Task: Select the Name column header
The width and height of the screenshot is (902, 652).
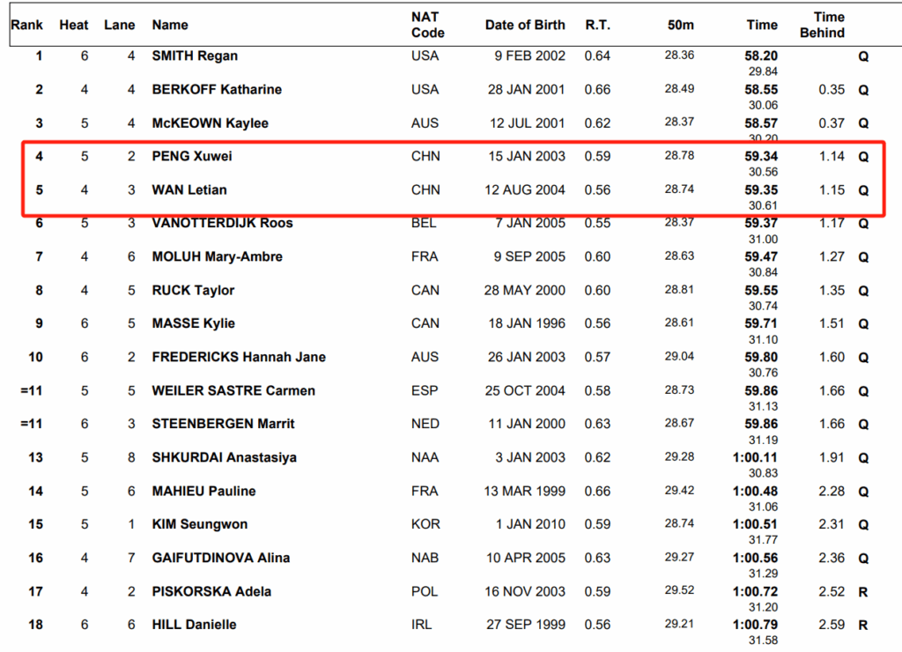Action: 170,25
